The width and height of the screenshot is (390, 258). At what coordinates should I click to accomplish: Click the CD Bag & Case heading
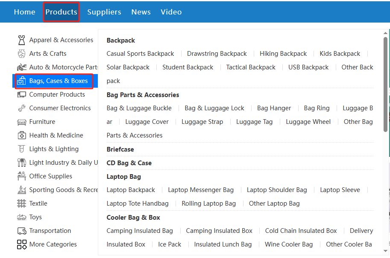tap(129, 163)
